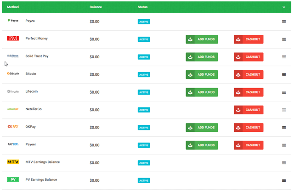The width and height of the screenshot is (294, 190).
Task: Click the Payza logo icon
Action: pyautogui.click(x=13, y=21)
